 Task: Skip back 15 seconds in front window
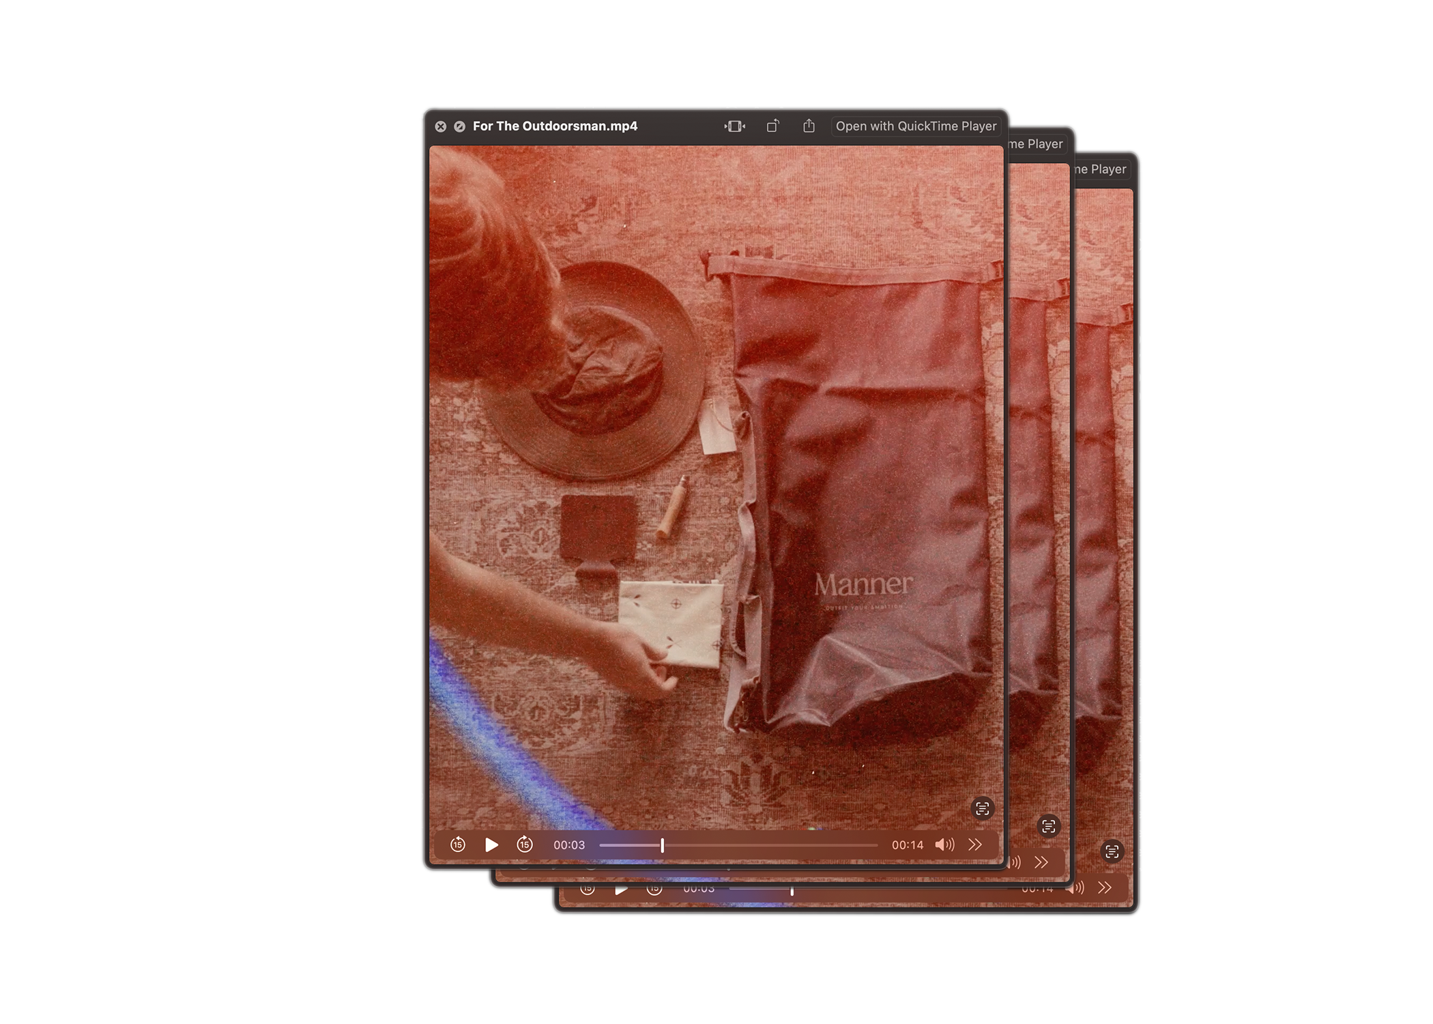tap(458, 845)
